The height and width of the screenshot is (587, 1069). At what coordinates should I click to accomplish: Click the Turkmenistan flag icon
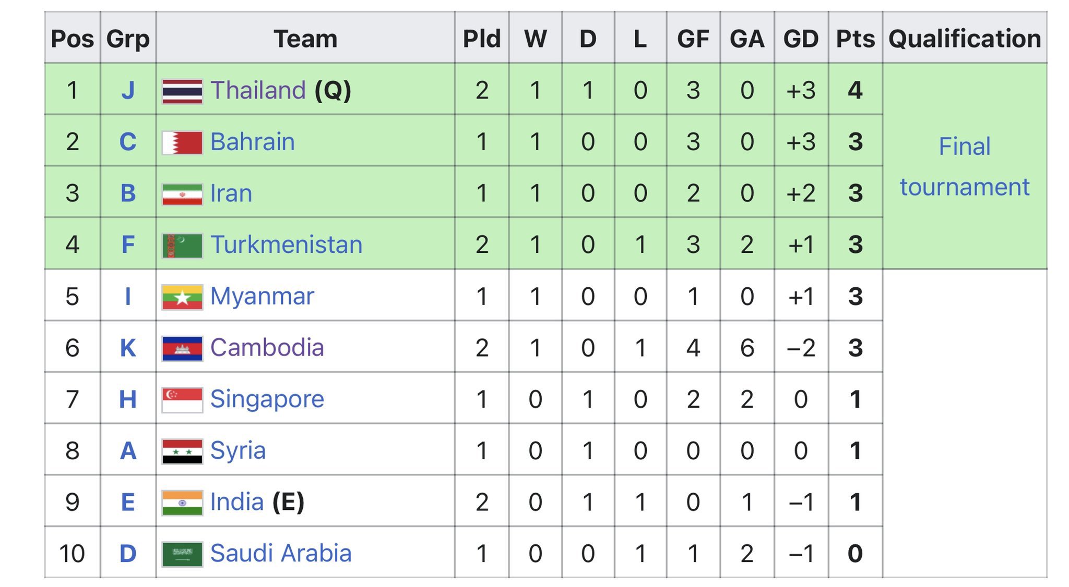tap(182, 246)
